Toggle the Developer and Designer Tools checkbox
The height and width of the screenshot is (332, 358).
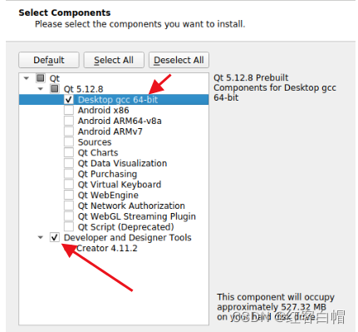55,237
